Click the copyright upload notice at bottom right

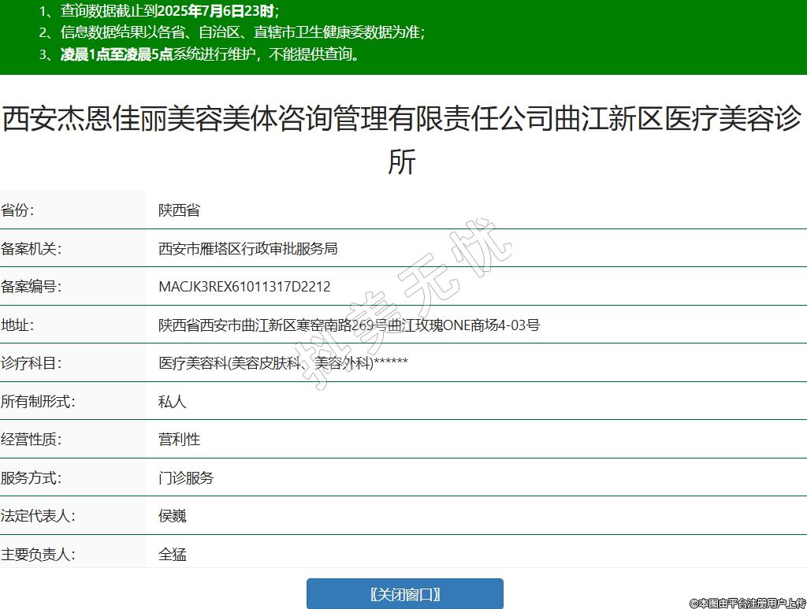[746, 603]
